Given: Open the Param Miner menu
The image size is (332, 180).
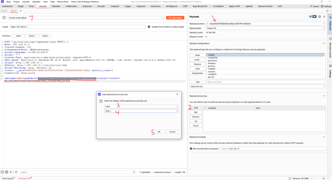Looking at the screenshot, I should pos(63,2).
